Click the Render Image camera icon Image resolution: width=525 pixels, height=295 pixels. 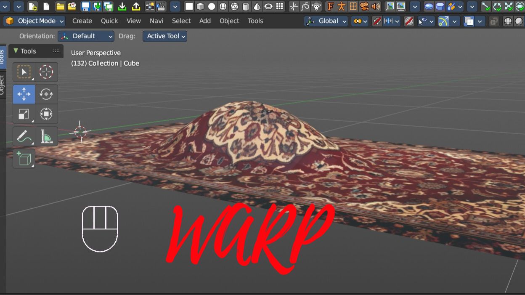pos(150,6)
